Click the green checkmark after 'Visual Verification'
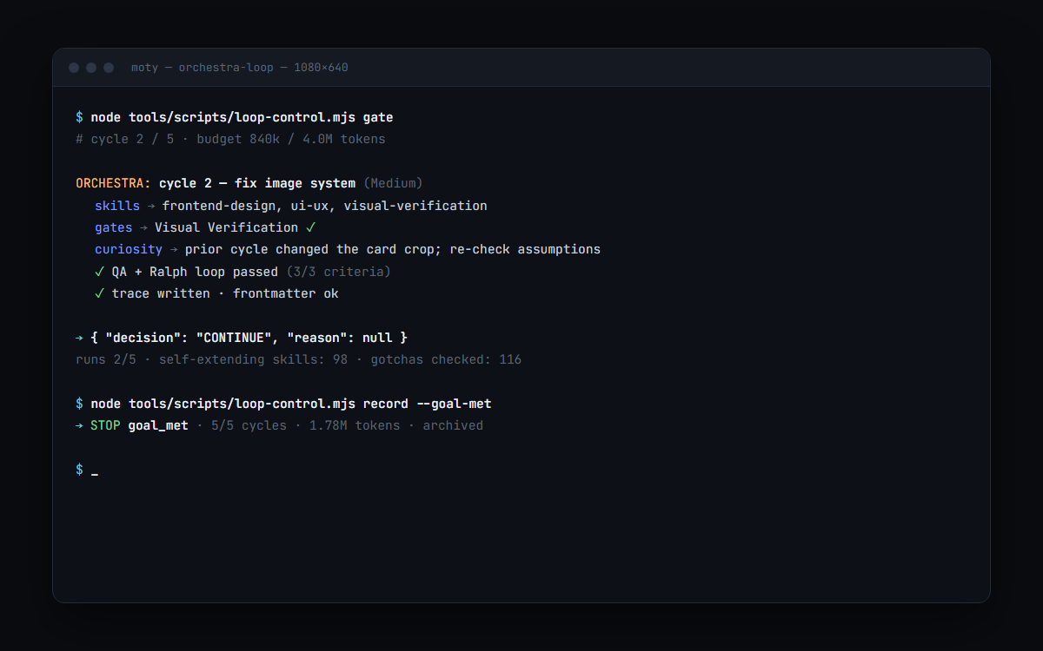 tap(310, 227)
